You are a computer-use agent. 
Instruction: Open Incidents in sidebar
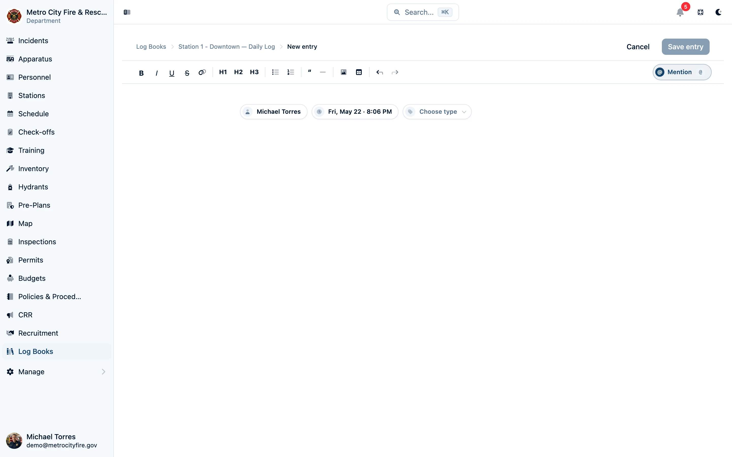57,41
